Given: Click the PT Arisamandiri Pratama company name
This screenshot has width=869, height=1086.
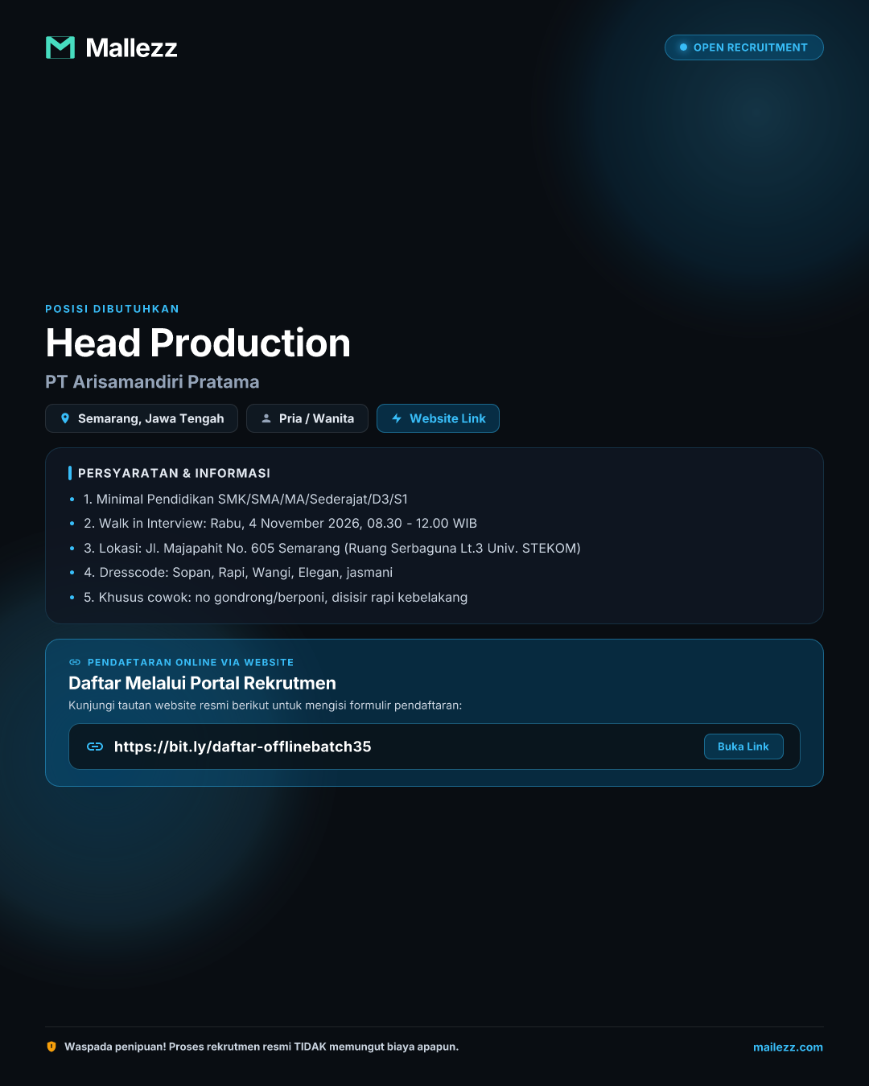Looking at the screenshot, I should tap(152, 381).
